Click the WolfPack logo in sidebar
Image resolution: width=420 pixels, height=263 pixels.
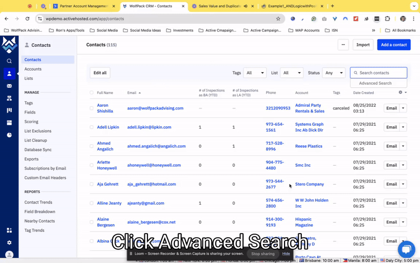[9, 45]
